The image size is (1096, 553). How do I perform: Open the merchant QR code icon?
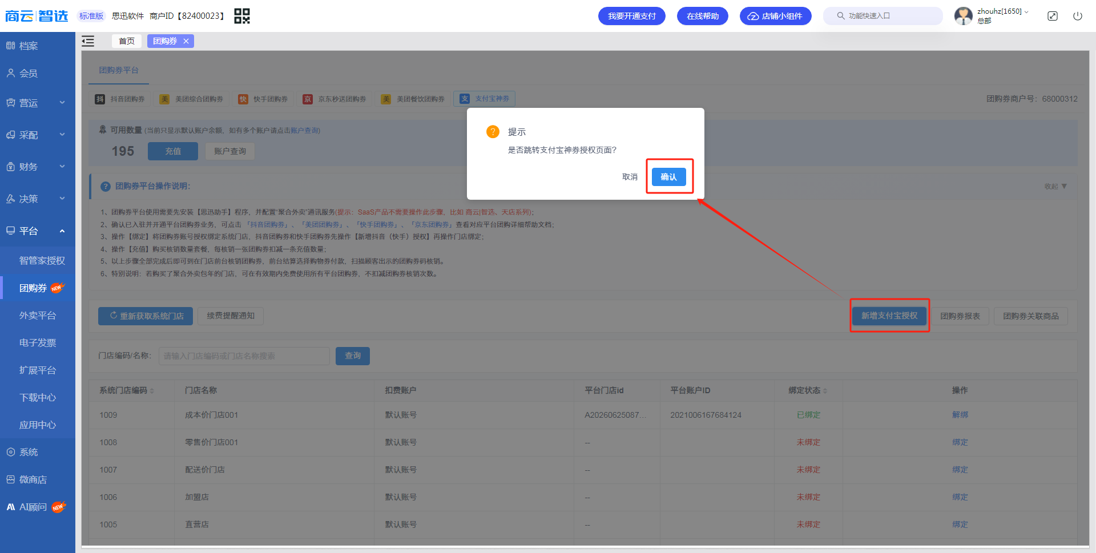tap(242, 16)
